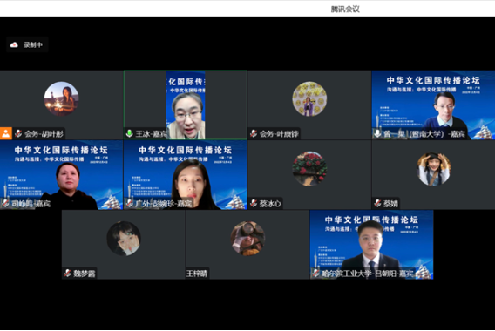Click the 腾讯会议 window title

pos(345,10)
